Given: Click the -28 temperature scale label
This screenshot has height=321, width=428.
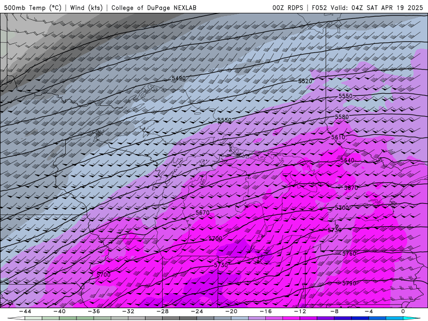Looking at the screenshot, I should tap(163, 311).
